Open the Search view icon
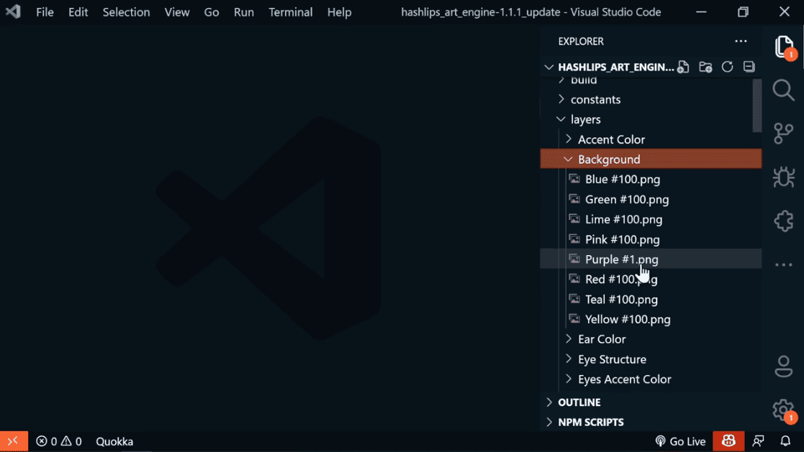This screenshot has width=804, height=452. [784, 90]
